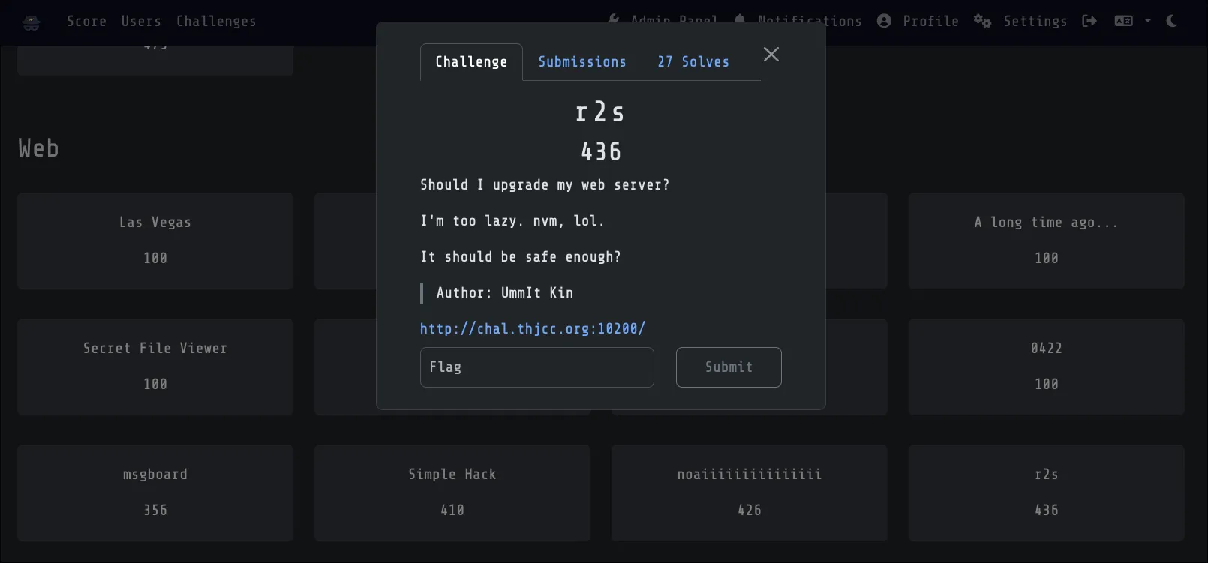Open the Notifications bell
The width and height of the screenshot is (1208, 563).
(740, 21)
